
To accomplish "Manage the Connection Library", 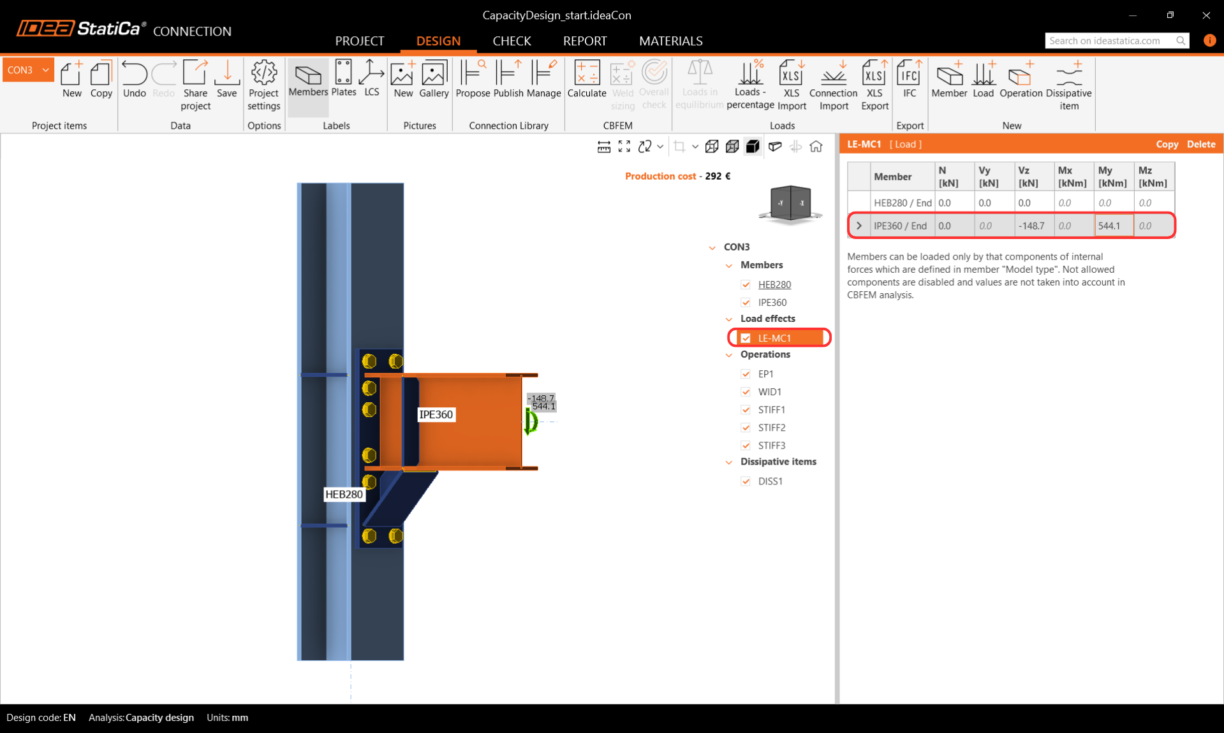I will 543,80.
